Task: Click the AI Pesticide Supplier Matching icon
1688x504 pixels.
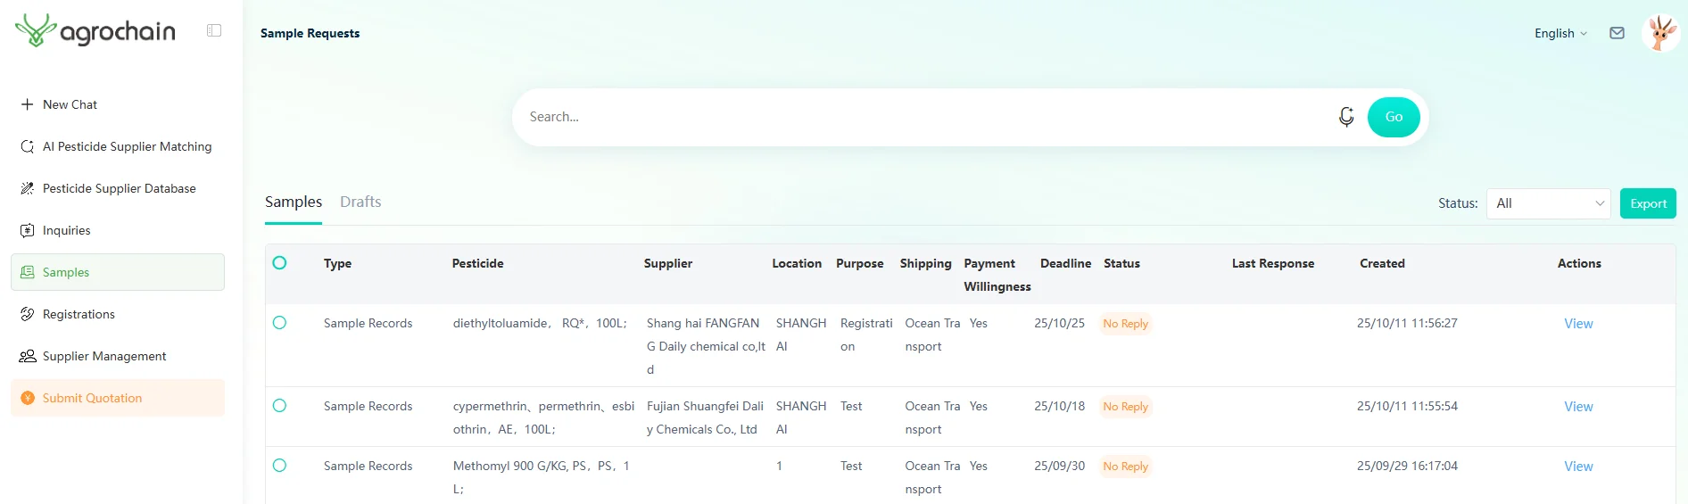Action: 27,146
